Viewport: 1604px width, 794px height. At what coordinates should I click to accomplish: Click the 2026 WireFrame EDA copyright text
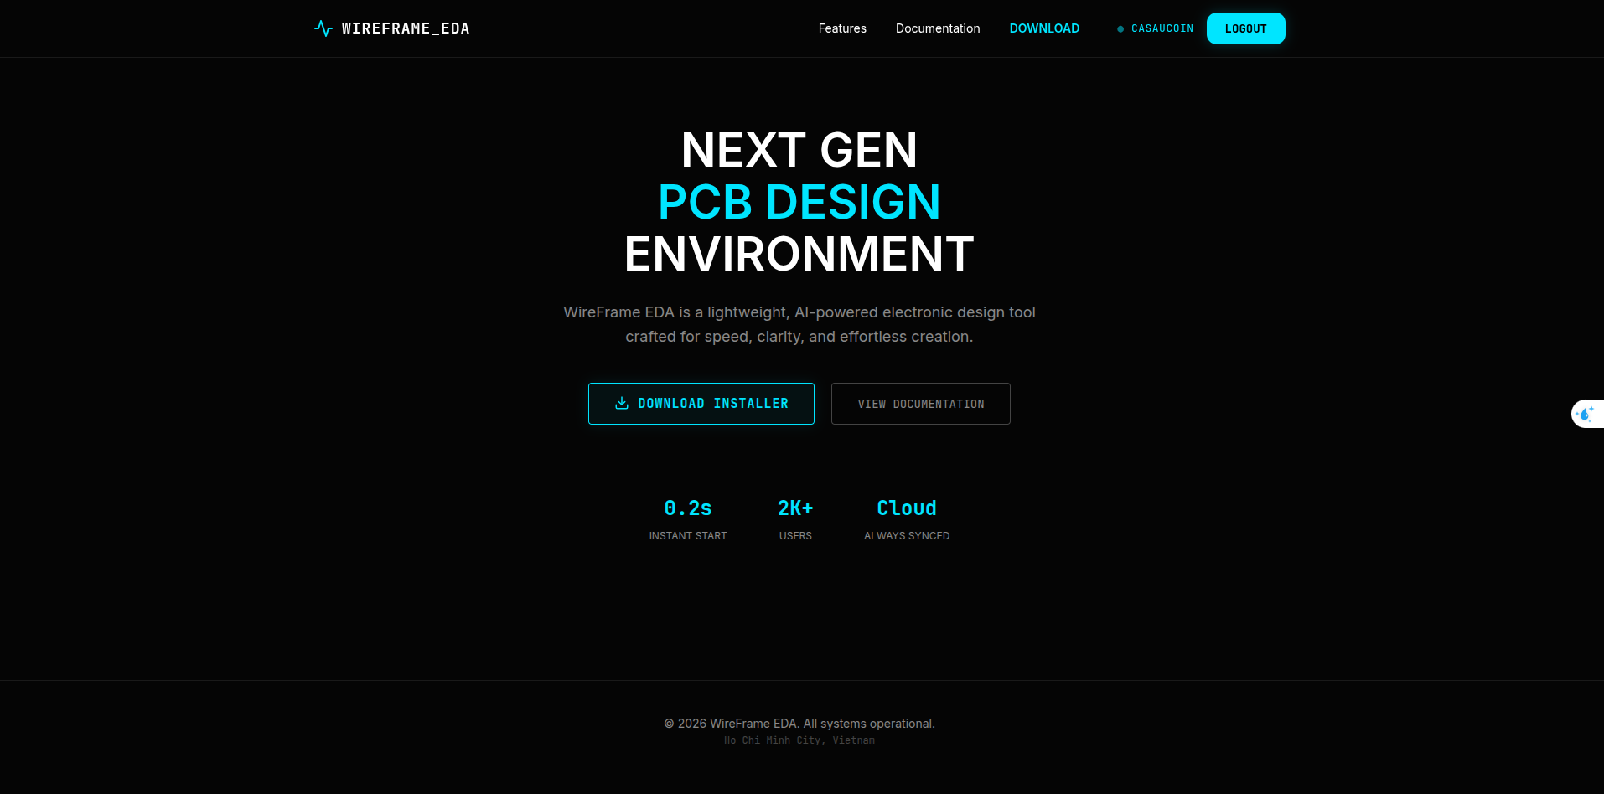[799, 724]
